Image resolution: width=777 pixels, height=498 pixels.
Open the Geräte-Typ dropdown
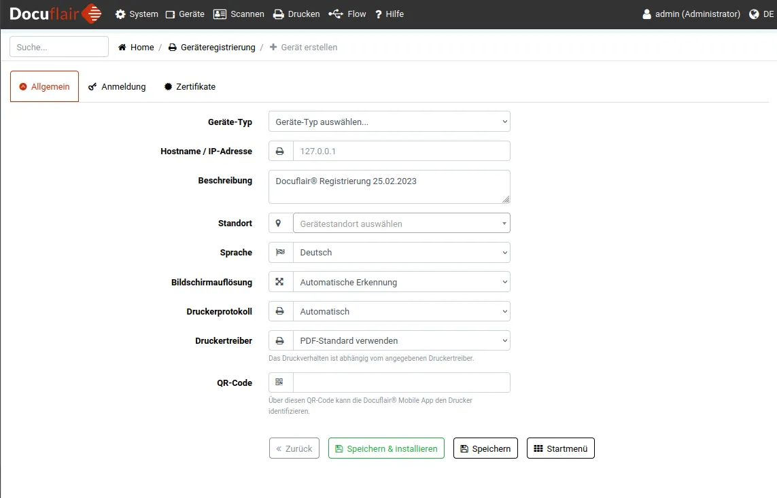389,122
